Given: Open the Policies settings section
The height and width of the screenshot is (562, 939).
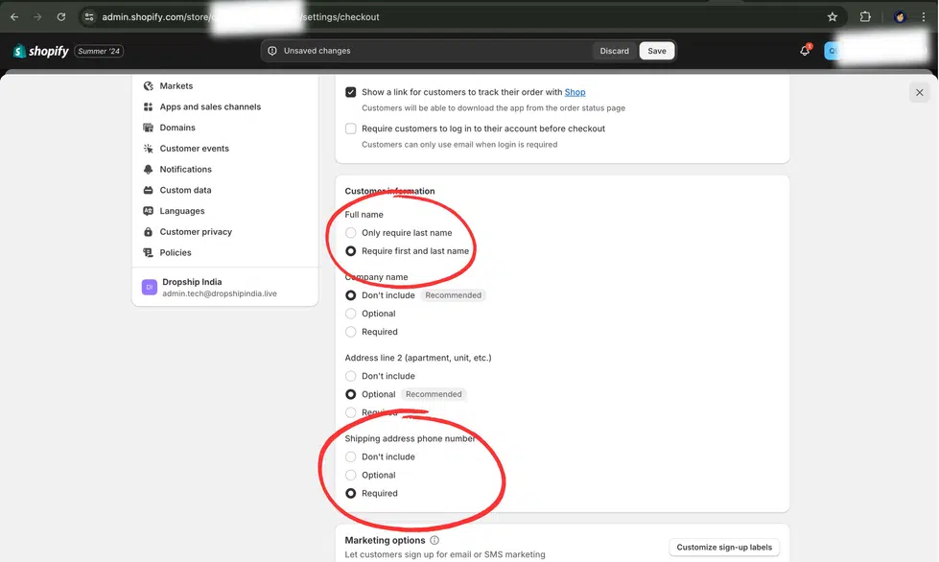Looking at the screenshot, I should pyautogui.click(x=176, y=252).
